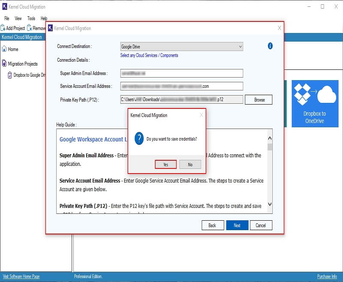Click the Kernel logo in the dialog title bar
Image resolution: width=343 pixels, height=282 pixels.
click(50, 28)
